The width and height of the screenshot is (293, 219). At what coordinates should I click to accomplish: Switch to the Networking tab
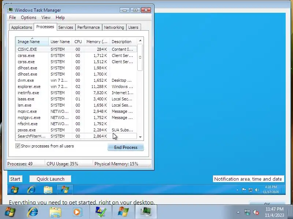[114, 27]
